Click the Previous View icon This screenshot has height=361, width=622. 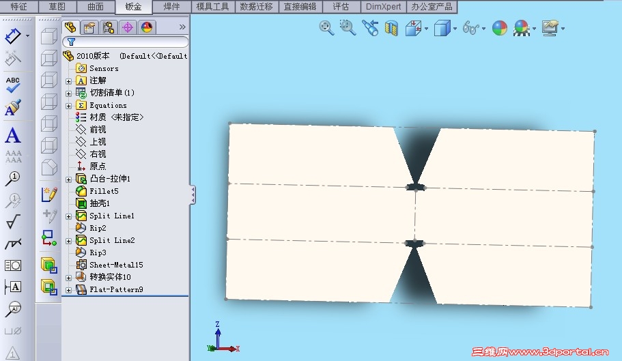370,28
